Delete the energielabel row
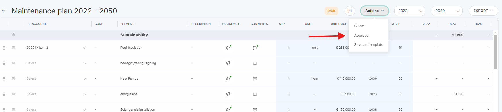This screenshot has height=112, width=502. (14, 94)
